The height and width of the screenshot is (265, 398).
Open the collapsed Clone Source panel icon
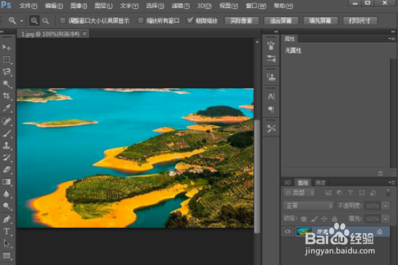[271, 77]
